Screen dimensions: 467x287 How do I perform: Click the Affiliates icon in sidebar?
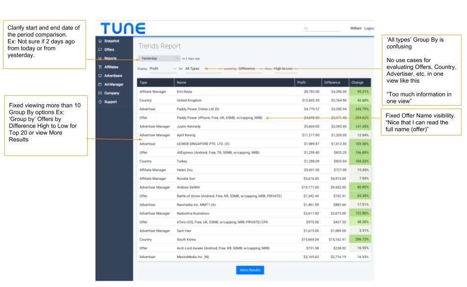point(100,67)
